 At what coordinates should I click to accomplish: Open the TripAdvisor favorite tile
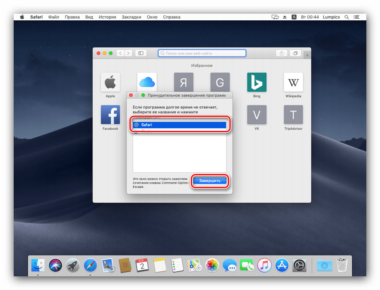(x=293, y=115)
